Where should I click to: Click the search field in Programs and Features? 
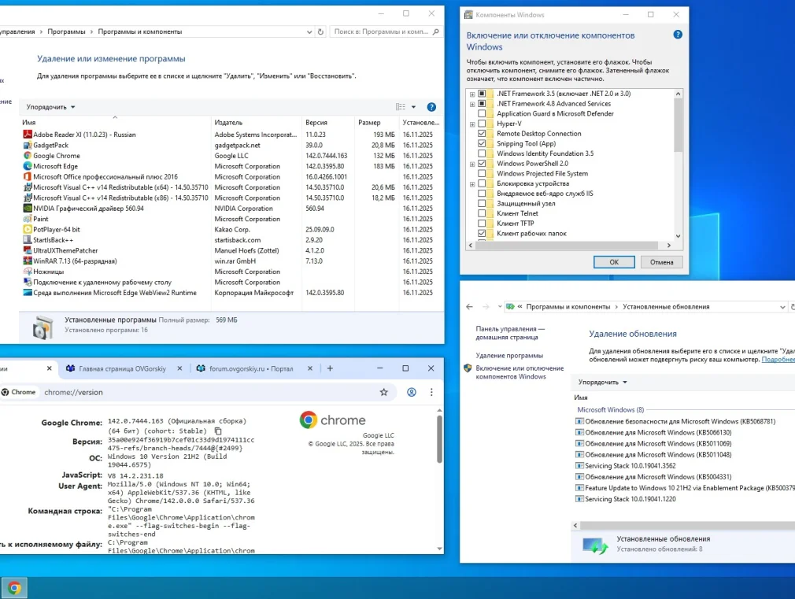[380, 31]
